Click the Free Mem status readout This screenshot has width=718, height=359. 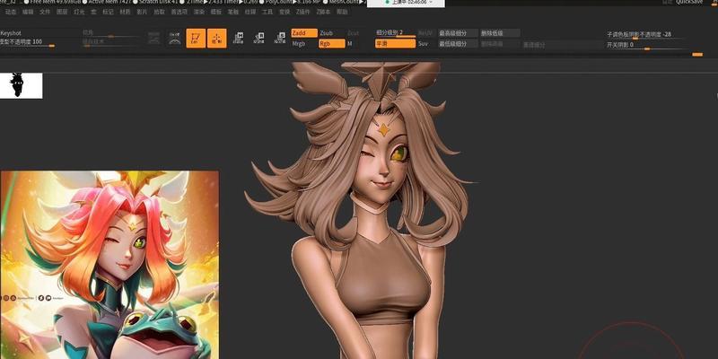[x=54, y=2]
